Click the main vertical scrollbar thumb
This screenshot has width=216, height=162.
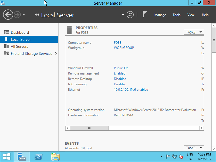[x=214, y=40]
